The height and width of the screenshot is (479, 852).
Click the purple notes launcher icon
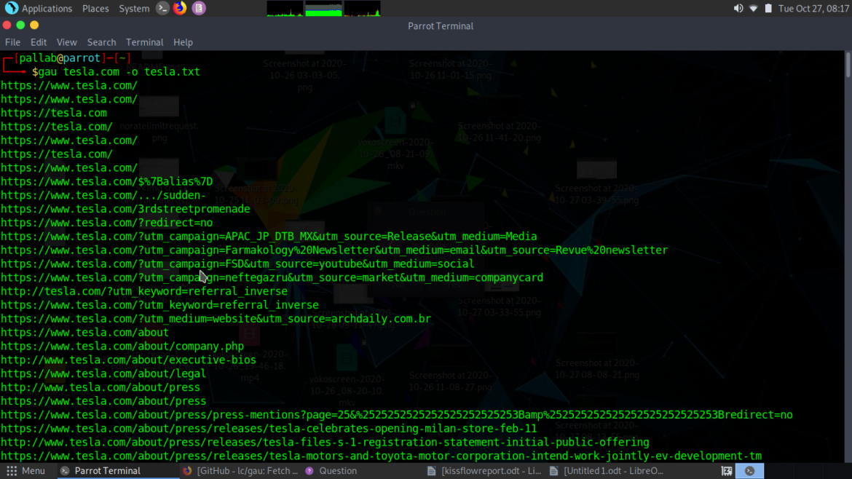(x=198, y=8)
